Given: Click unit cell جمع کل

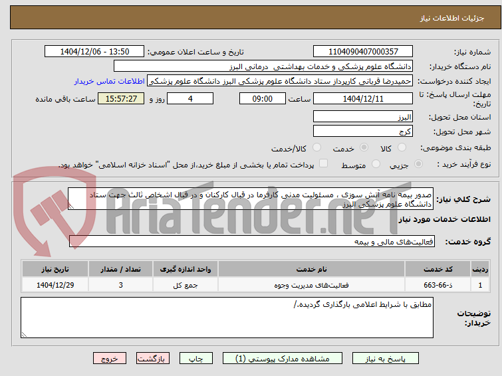Looking at the screenshot, I should 186,285.
